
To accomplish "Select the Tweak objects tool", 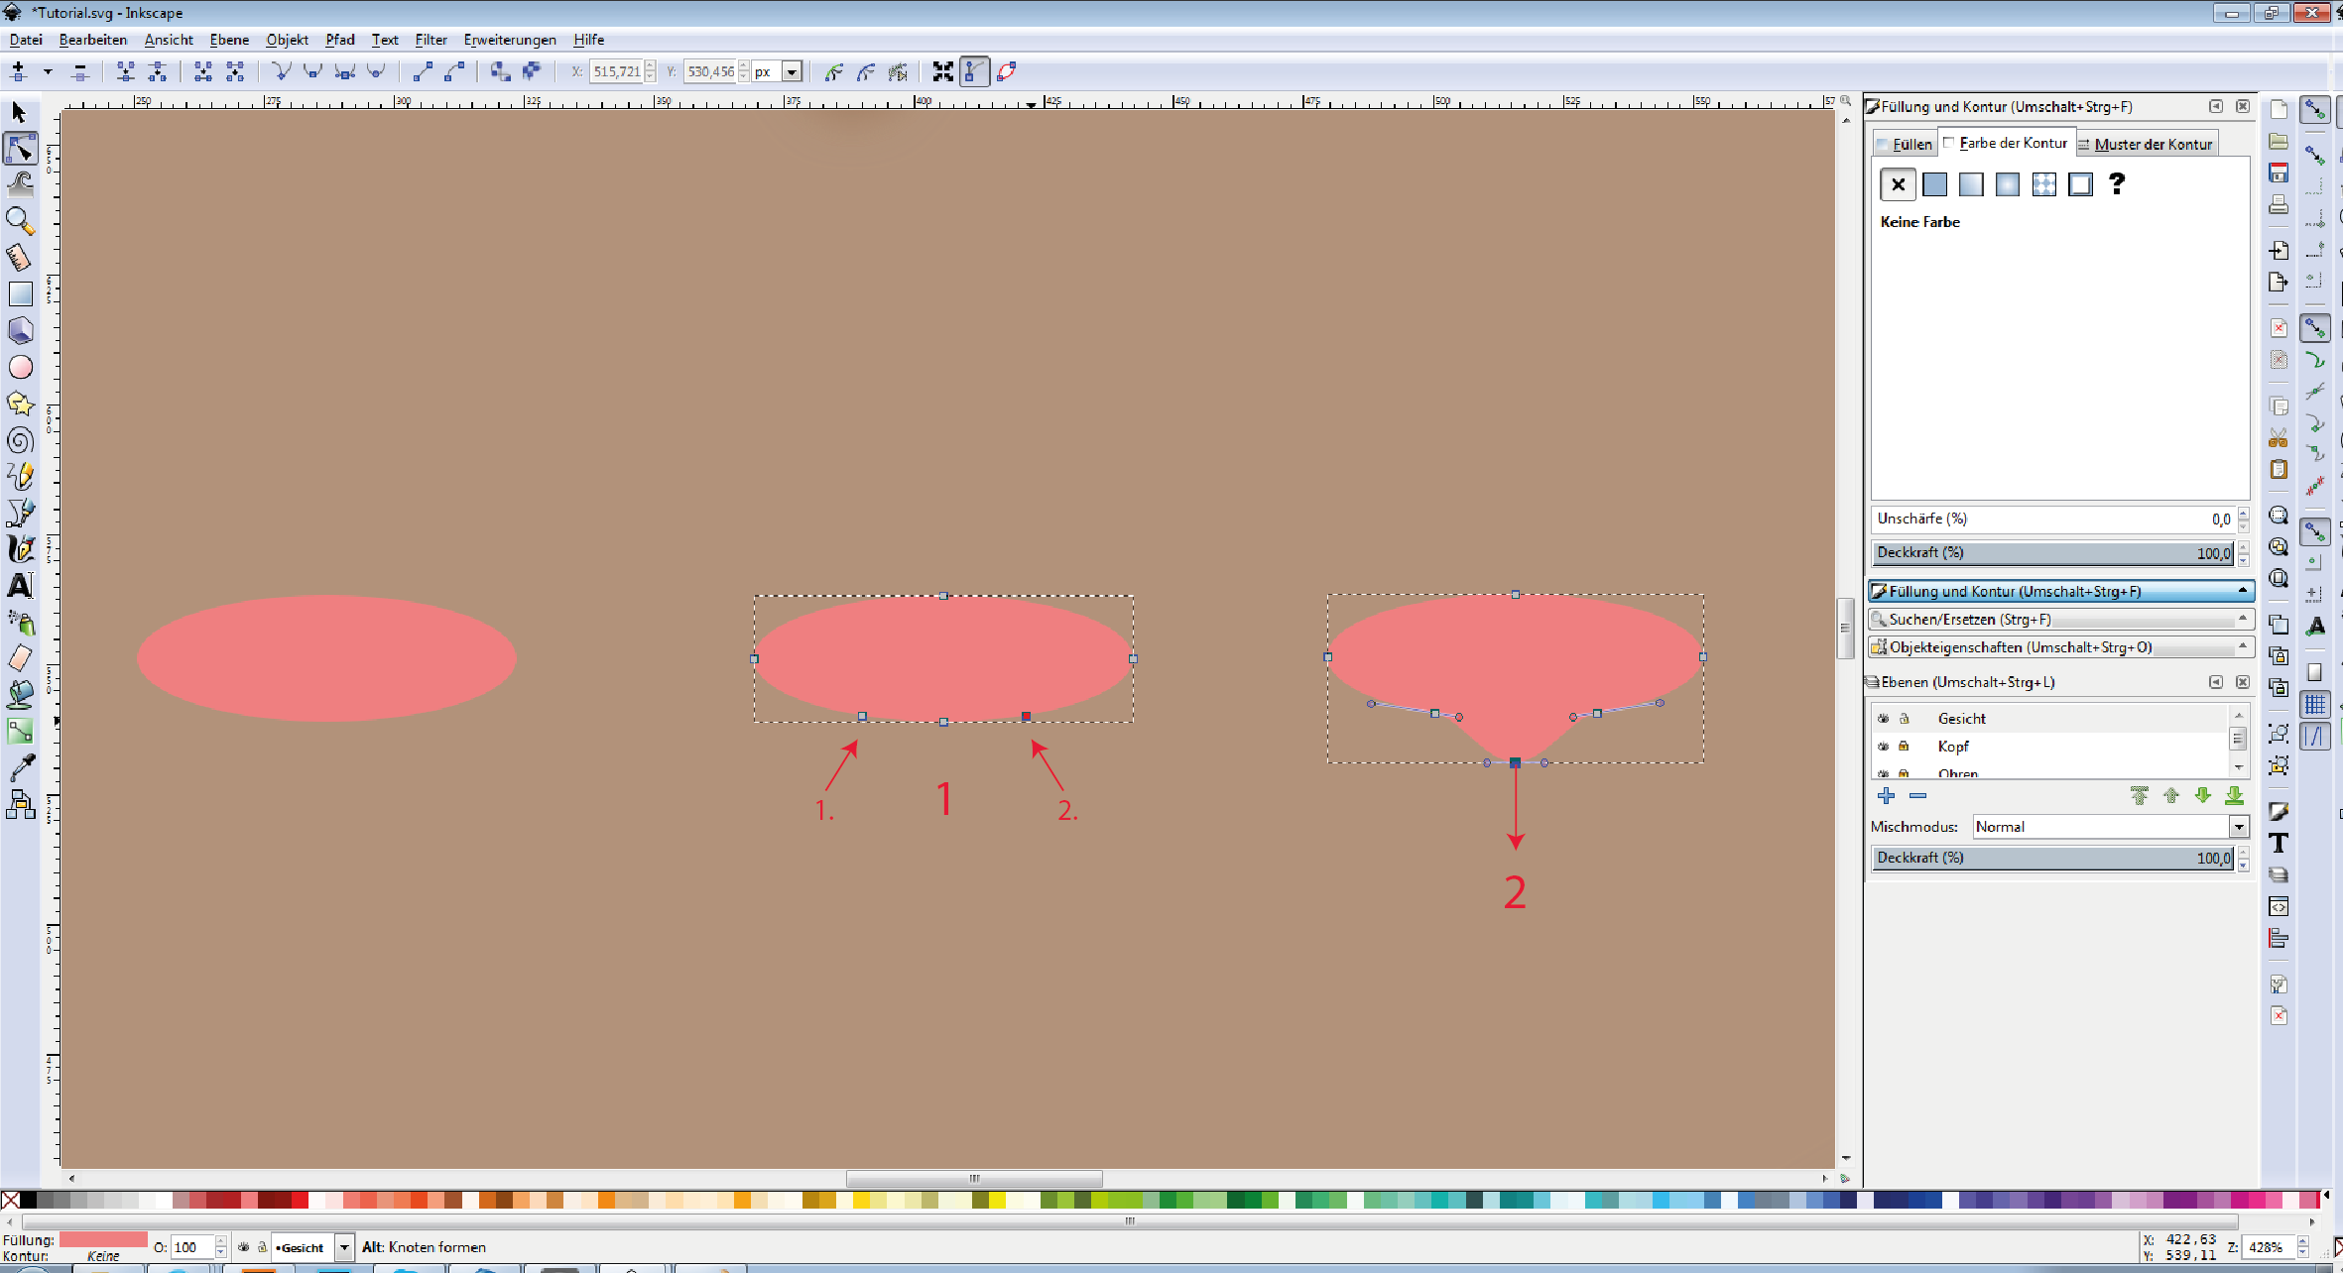I will click(20, 184).
